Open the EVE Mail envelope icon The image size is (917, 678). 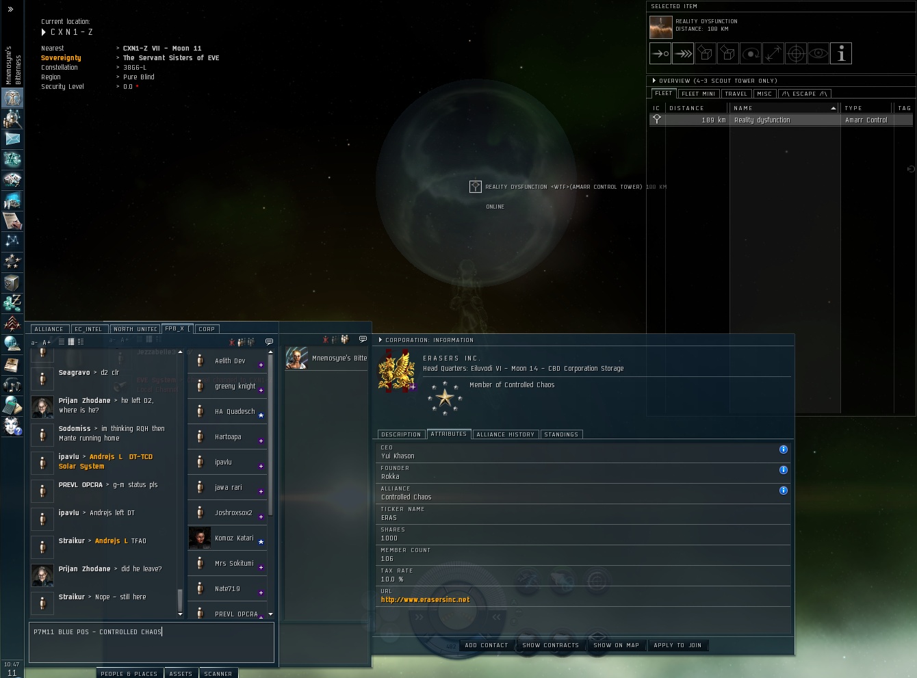pos(12,139)
